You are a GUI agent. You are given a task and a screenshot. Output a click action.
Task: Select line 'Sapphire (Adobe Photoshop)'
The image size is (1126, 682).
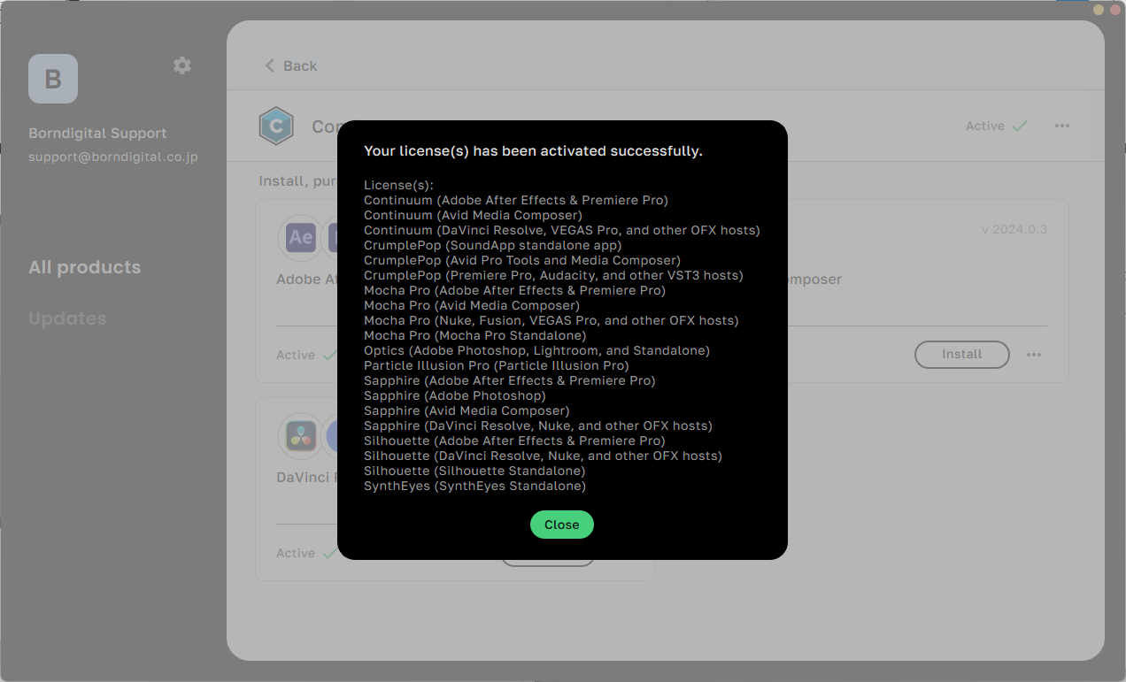[455, 395]
